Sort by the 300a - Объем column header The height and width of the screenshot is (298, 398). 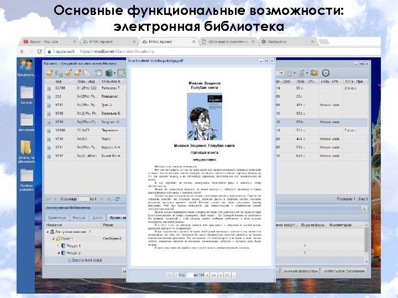point(307,82)
